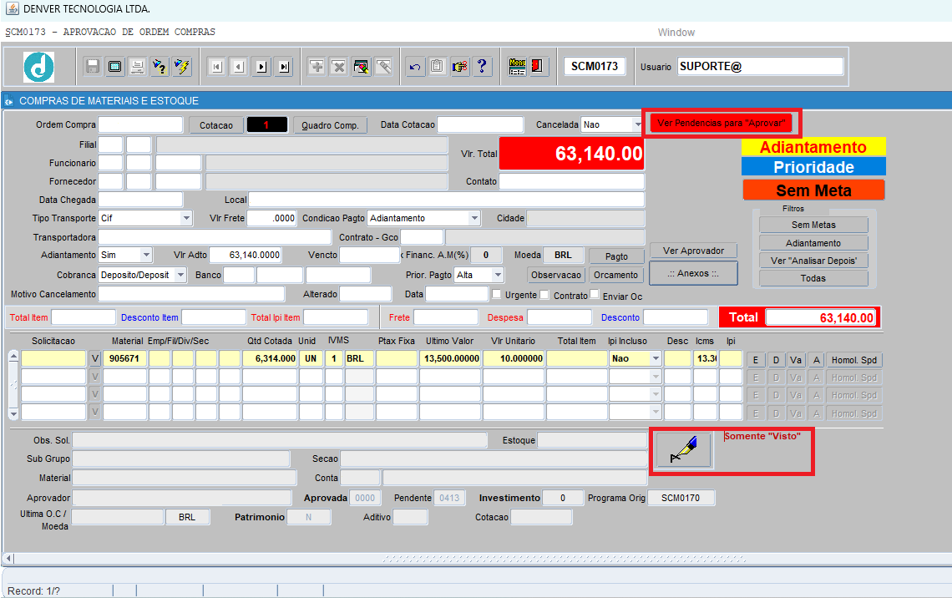Click 'A' button in first item row
Image resolution: width=952 pixels, height=598 pixels.
(x=817, y=360)
